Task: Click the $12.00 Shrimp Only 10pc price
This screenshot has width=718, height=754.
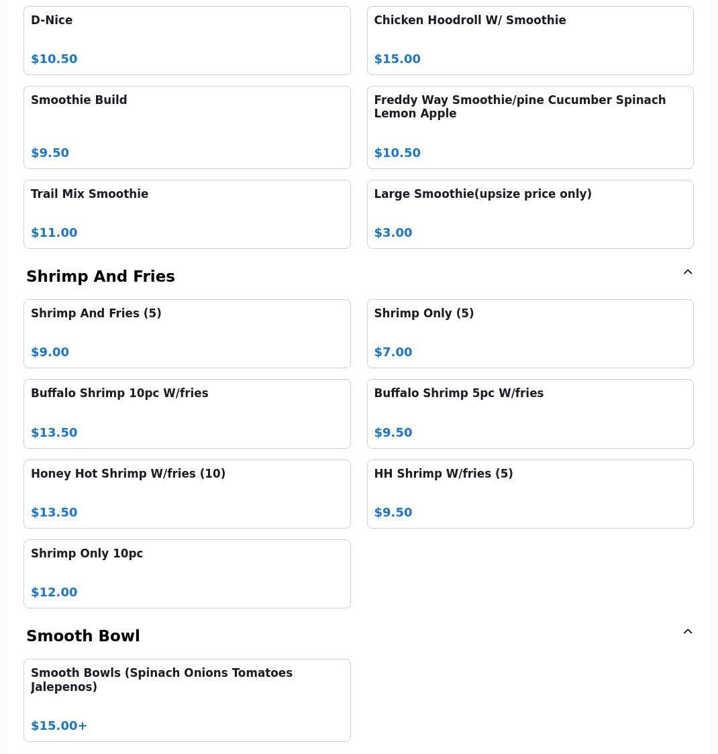Action: (54, 592)
